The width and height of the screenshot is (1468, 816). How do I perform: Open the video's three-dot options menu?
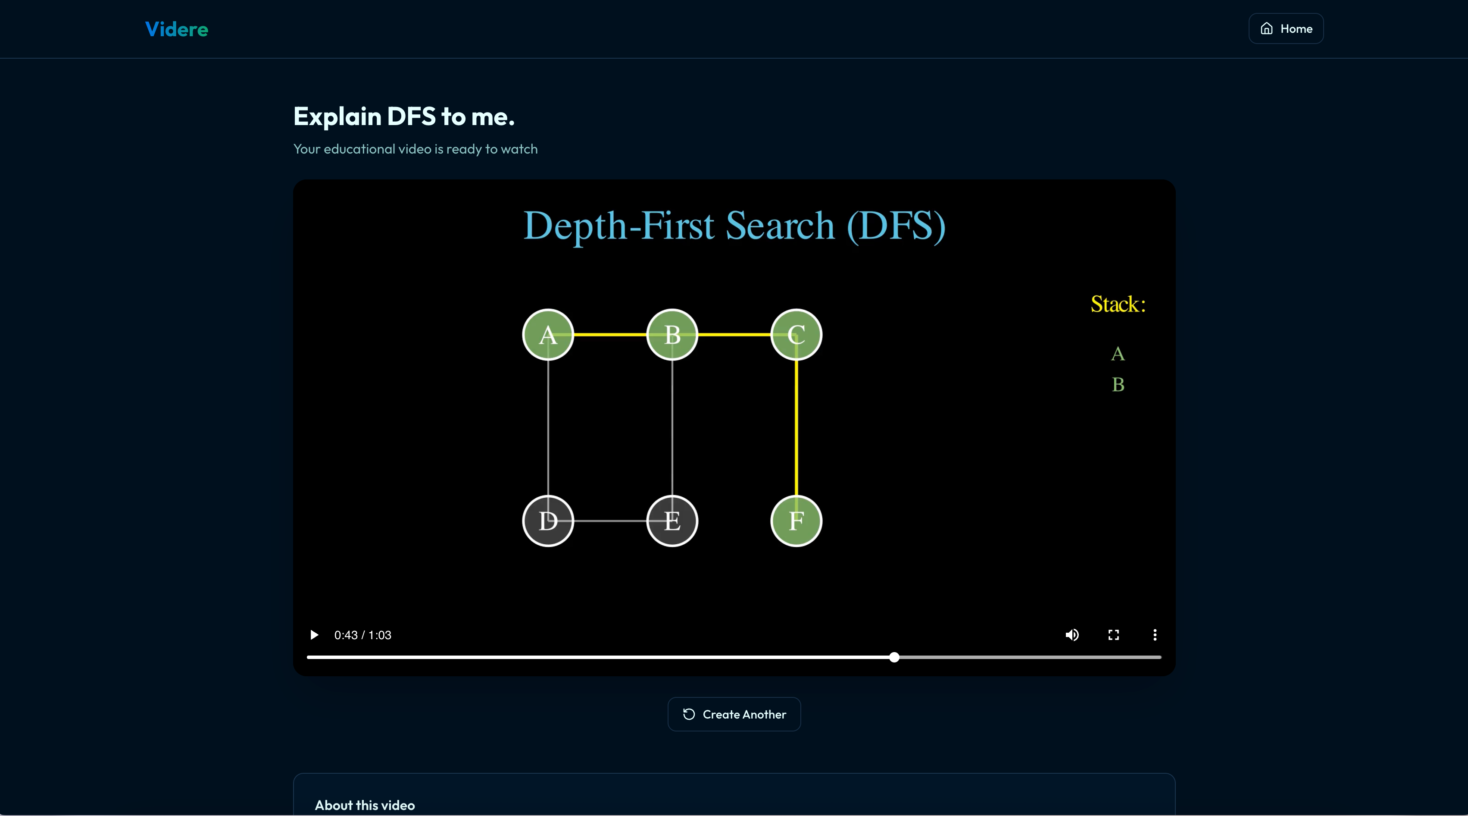pyautogui.click(x=1155, y=635)
